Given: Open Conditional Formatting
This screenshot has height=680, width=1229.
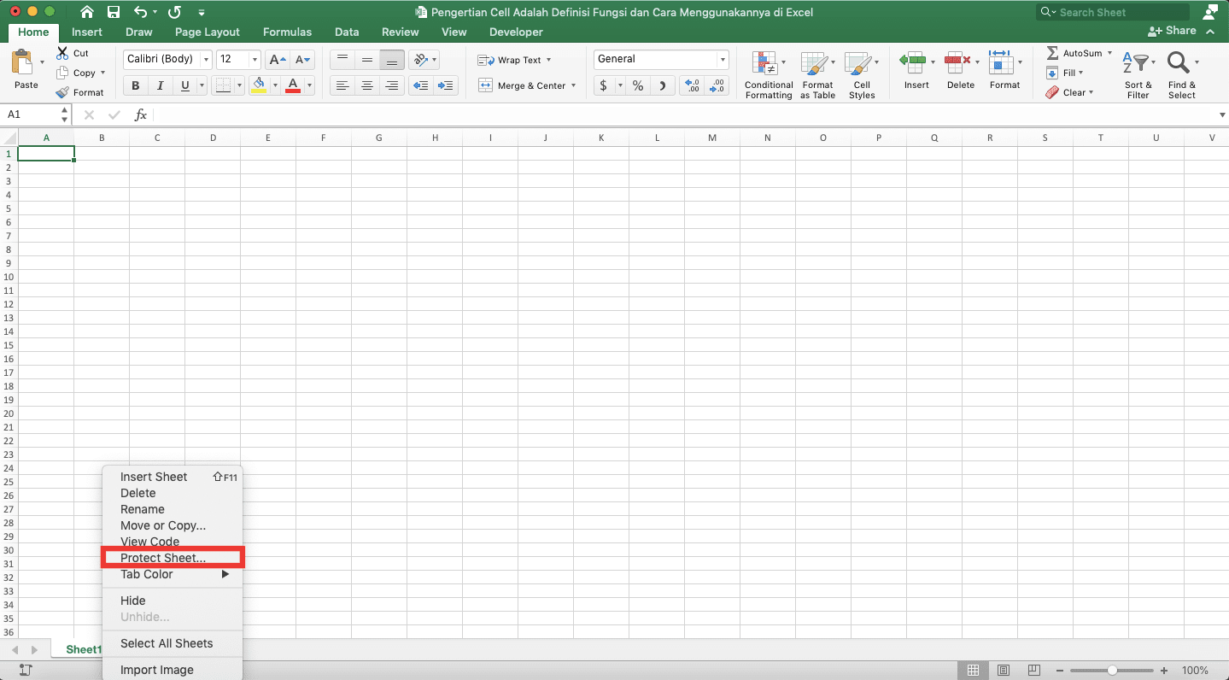Looking at the screenshot, I should [768, 75].
